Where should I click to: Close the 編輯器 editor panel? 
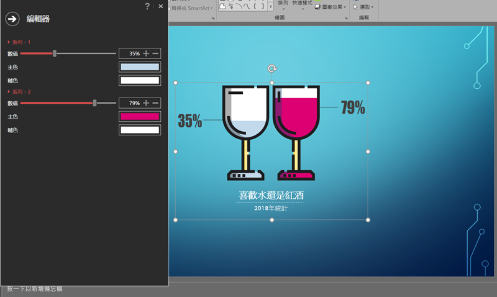[161, 6]
